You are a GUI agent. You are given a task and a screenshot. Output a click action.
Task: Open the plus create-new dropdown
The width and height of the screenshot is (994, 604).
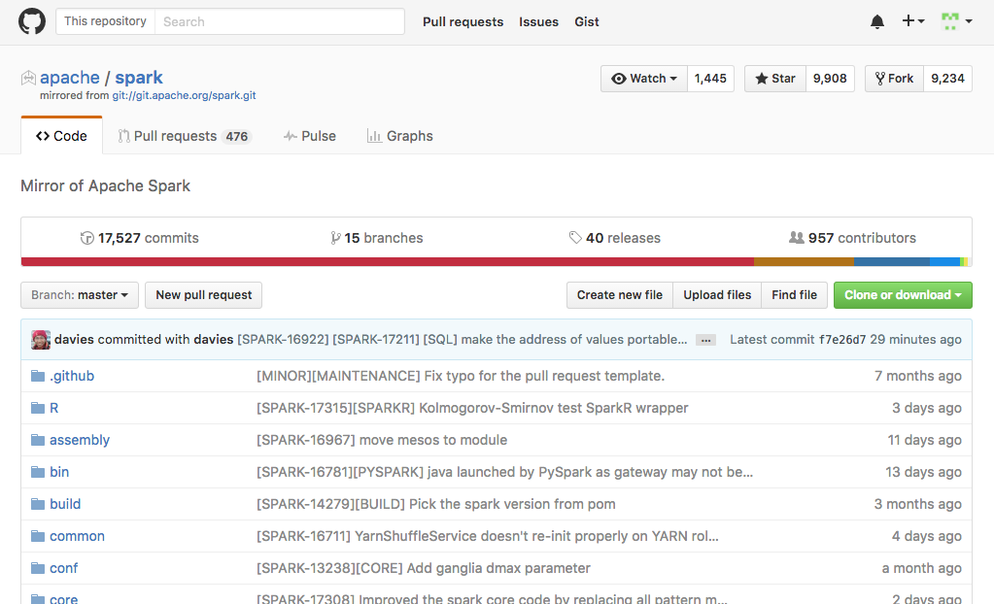912,21
